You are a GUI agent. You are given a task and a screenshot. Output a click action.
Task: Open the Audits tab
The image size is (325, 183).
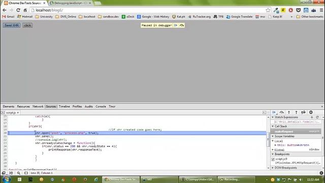click(x=89, y=106)
